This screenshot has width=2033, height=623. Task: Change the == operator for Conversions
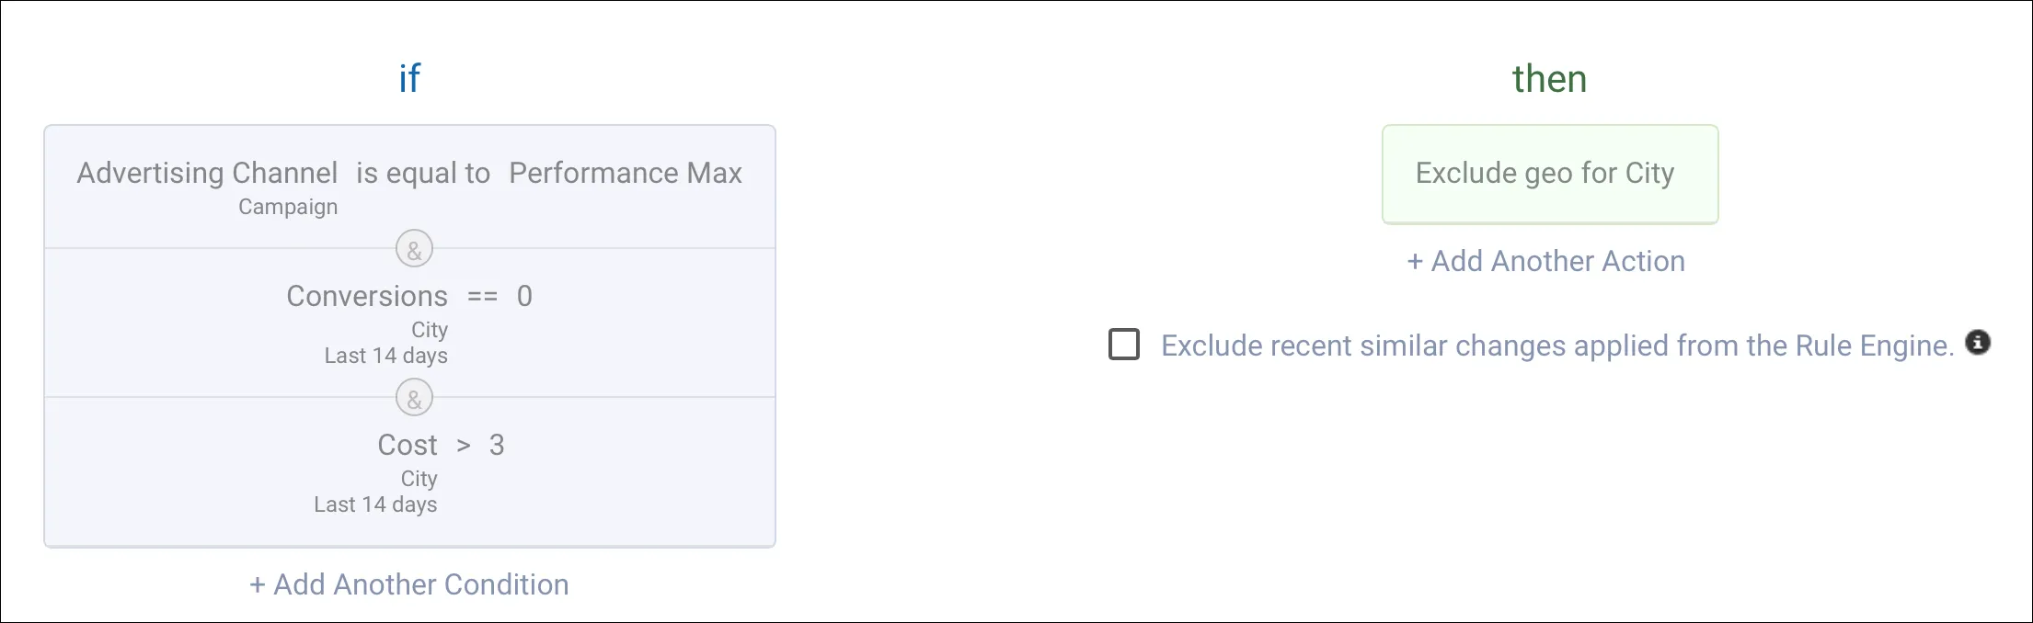click(x=482, y=296)
